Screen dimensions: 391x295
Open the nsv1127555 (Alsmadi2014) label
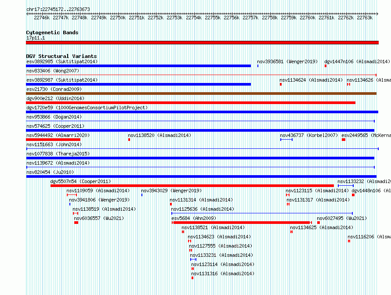pyautogui.click(x=221, y=246)
